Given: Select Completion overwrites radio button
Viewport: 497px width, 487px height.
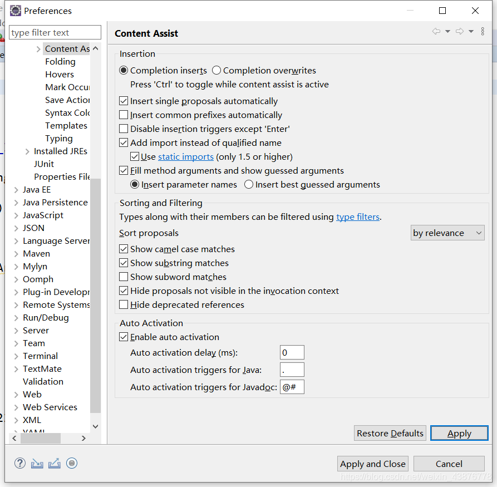Looking at the screenshot, I should [216, 70].
